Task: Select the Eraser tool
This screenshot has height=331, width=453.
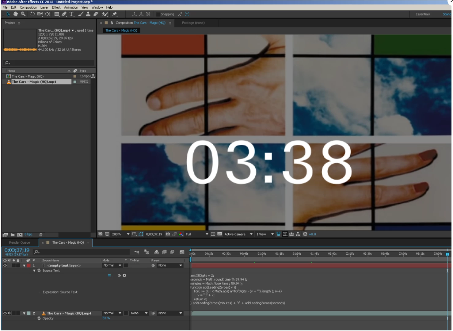Action: tap(96, 14)
